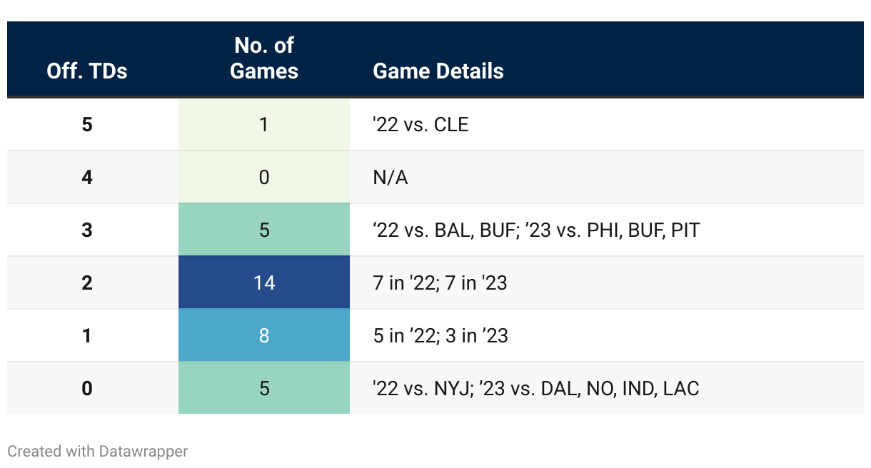Click the "7 in '22; 7 in '23" text
The width and height of the screenshot is (871, 468).
point(440,283)
